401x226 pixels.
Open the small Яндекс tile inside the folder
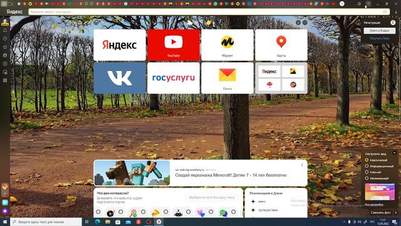[269, 72]
